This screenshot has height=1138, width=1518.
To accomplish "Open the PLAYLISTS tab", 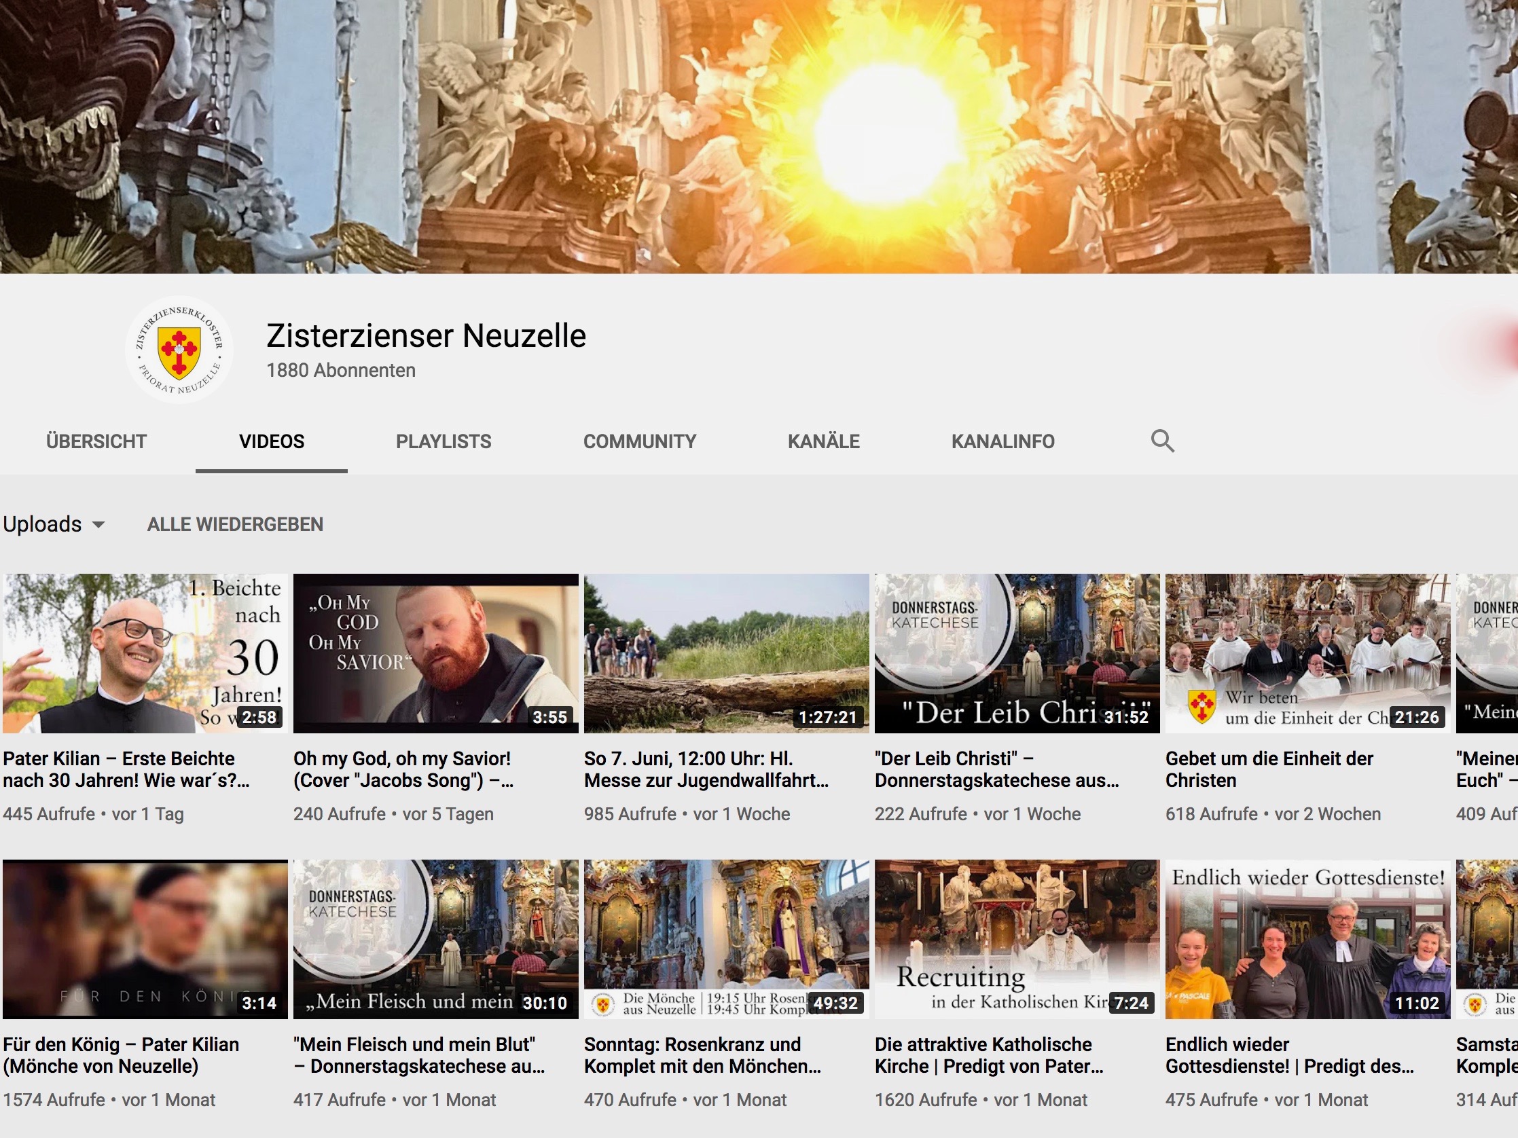I will 444,441.
